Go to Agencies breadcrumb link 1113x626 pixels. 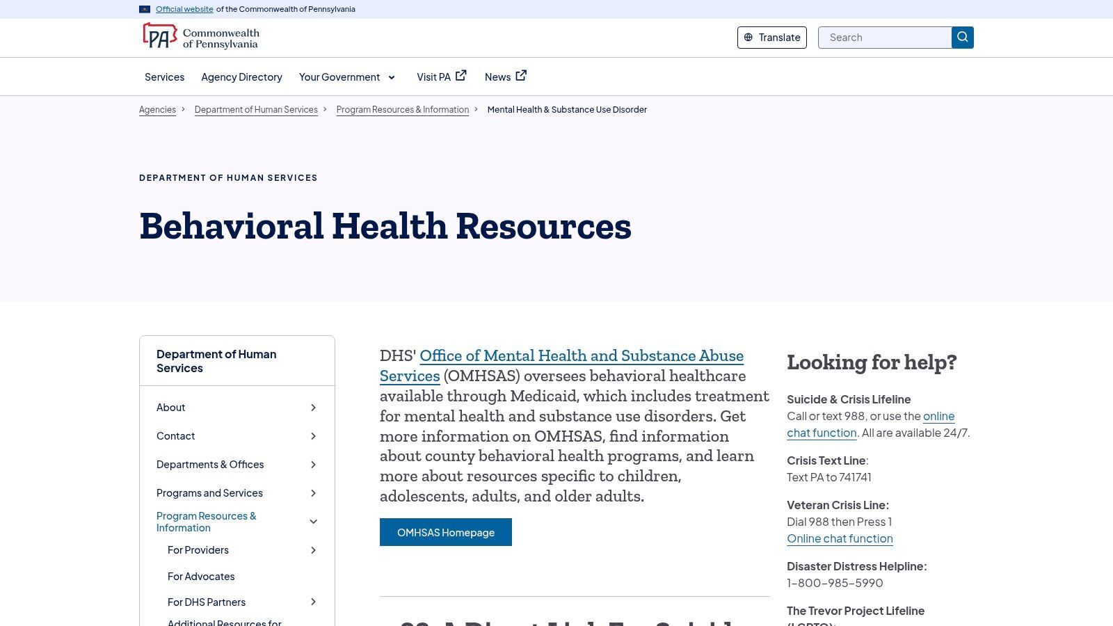point(157,110)
